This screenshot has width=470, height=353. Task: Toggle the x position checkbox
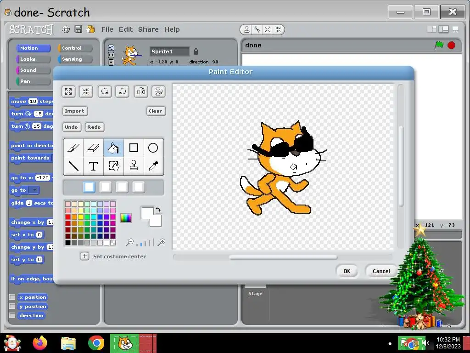point(12,297)
